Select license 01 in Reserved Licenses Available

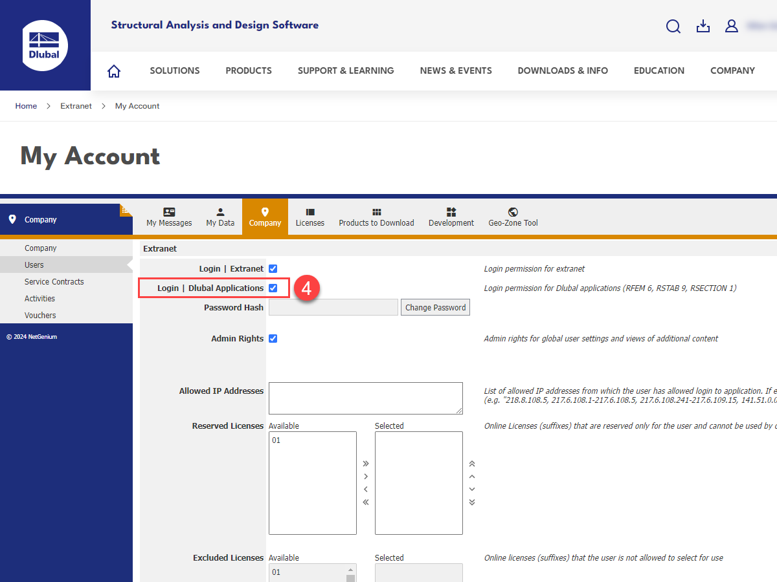(276, 440)
